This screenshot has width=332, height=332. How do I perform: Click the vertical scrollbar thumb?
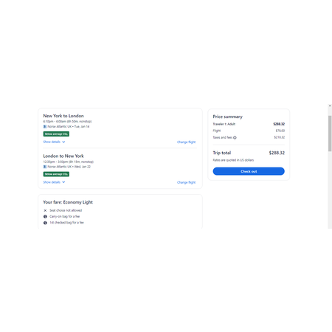330,134
